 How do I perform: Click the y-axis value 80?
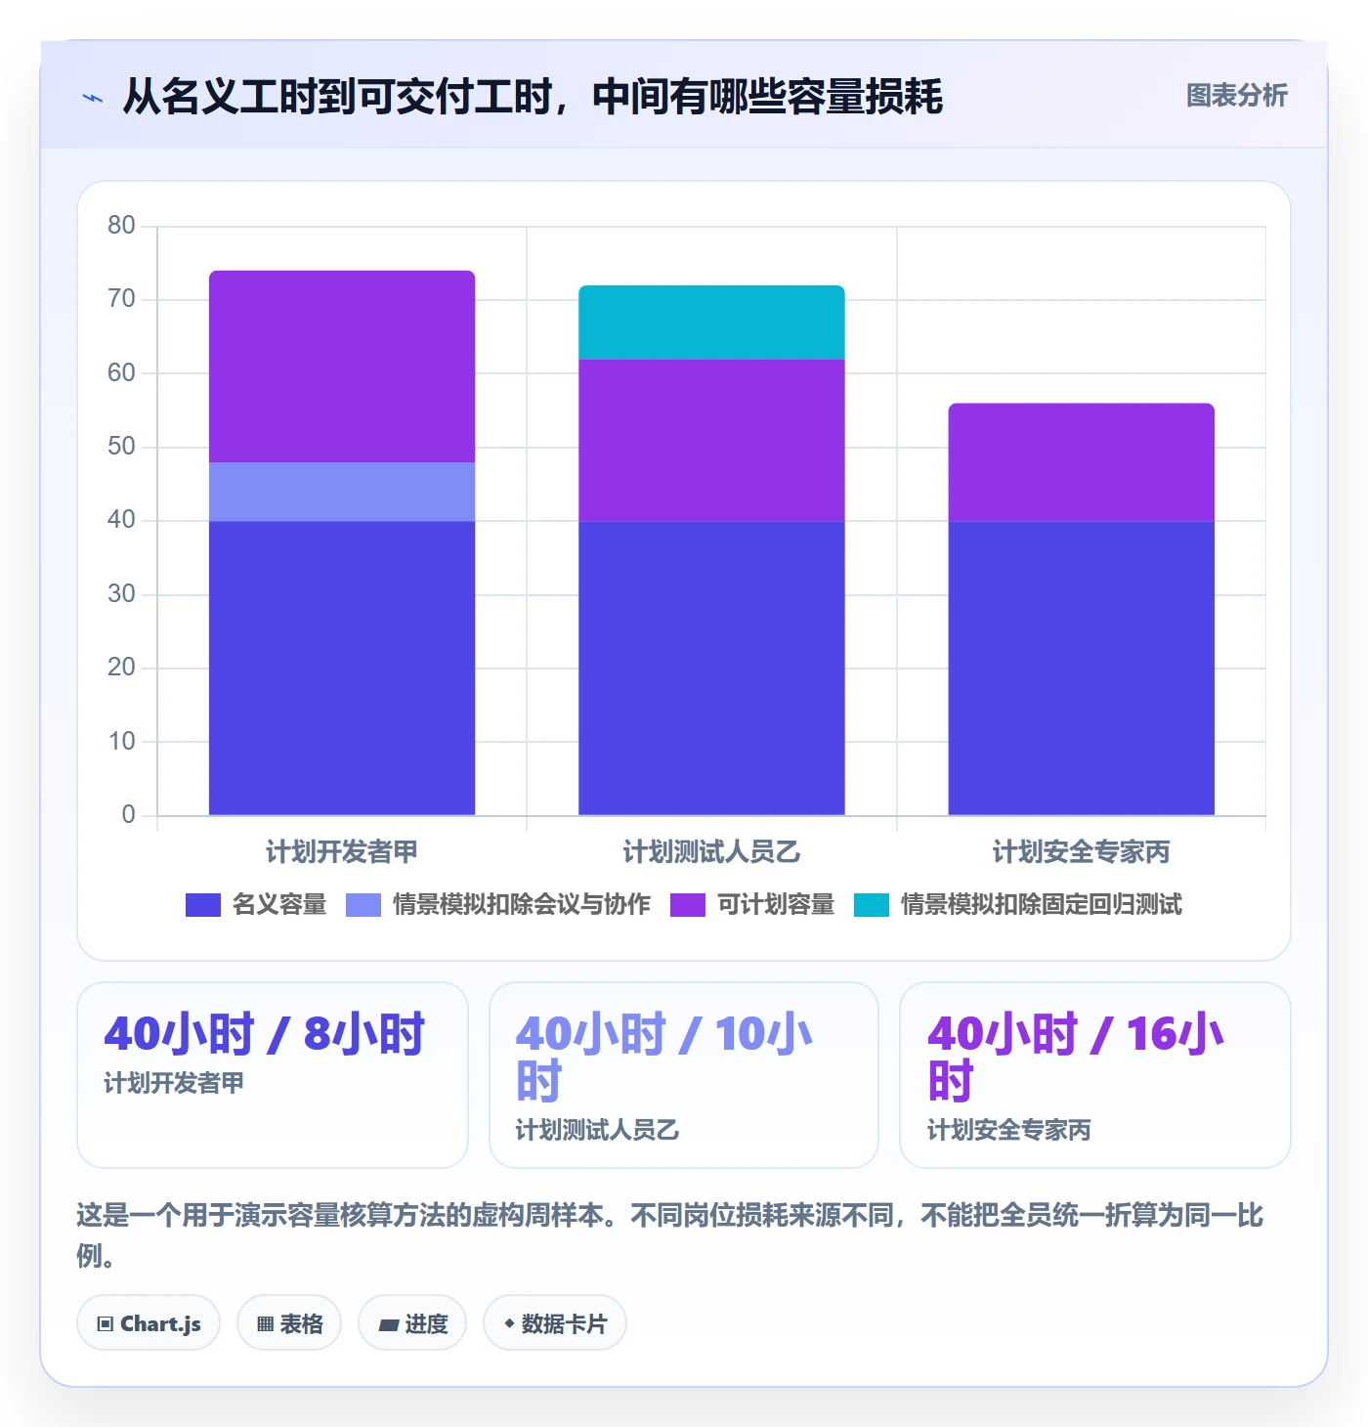tap(121, 226)
